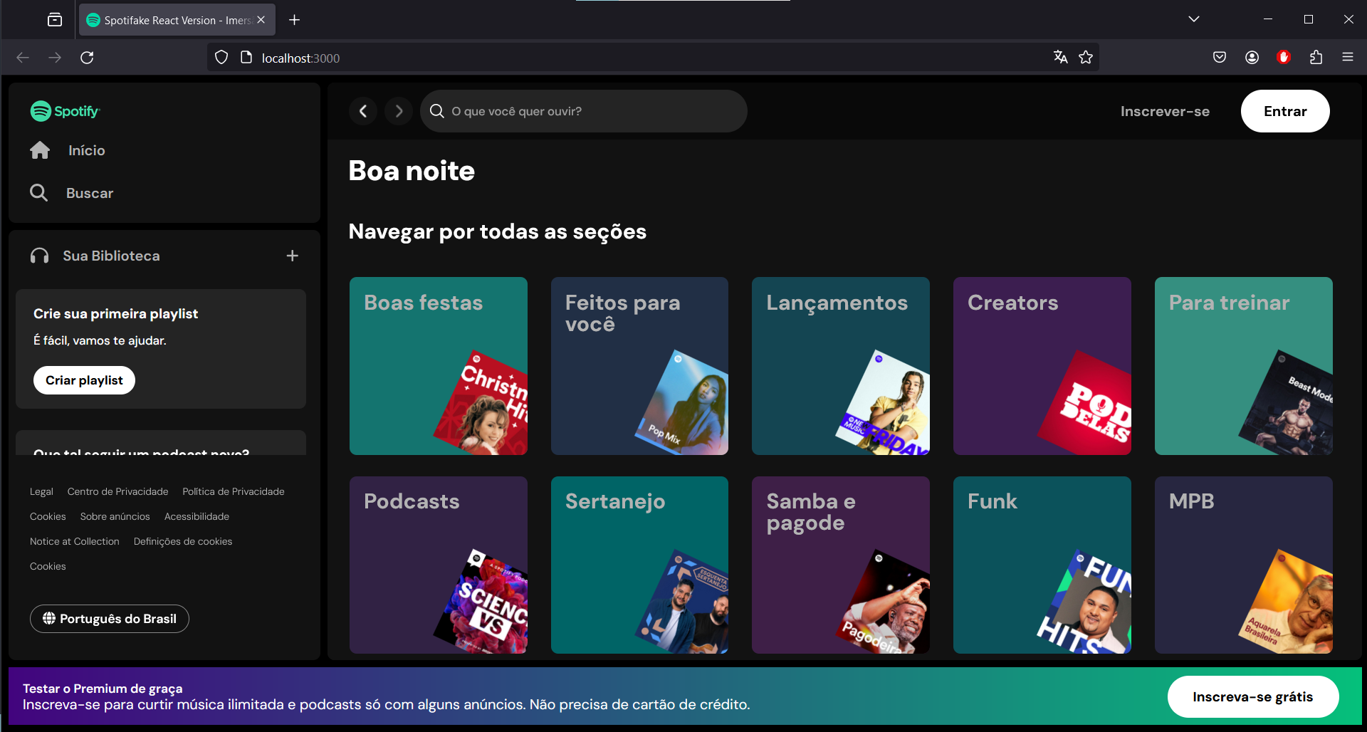Click the Criar playlist button

pos(84,380)
